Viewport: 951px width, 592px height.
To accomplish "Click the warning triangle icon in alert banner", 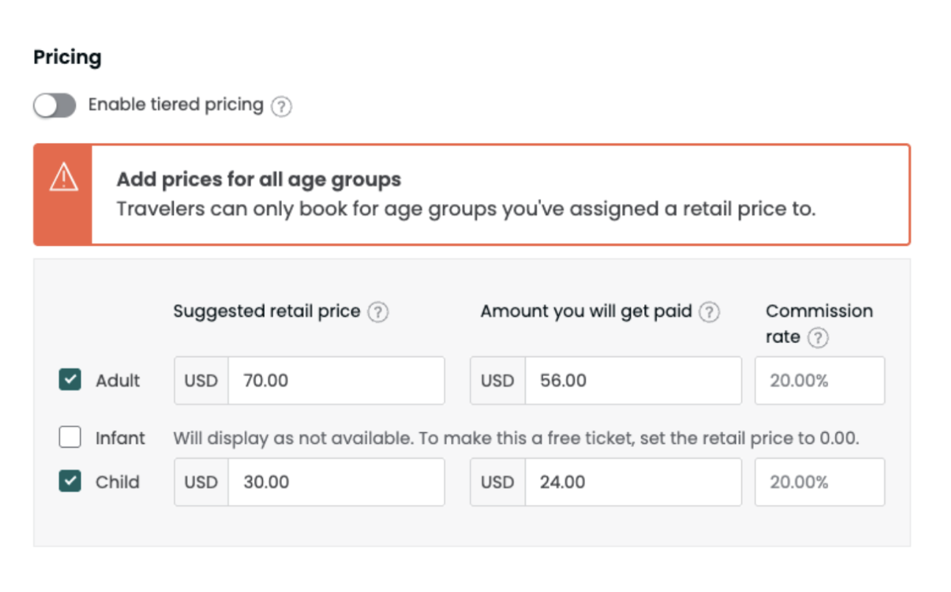I will coord(63,178).
